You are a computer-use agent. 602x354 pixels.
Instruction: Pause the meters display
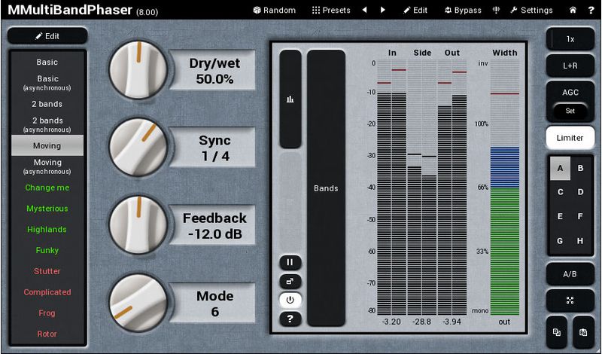coord(290,262)
